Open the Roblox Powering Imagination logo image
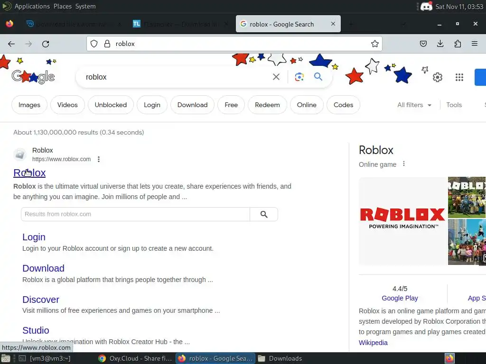This screenshot has height=364, width=486. (x=402, y=221)
